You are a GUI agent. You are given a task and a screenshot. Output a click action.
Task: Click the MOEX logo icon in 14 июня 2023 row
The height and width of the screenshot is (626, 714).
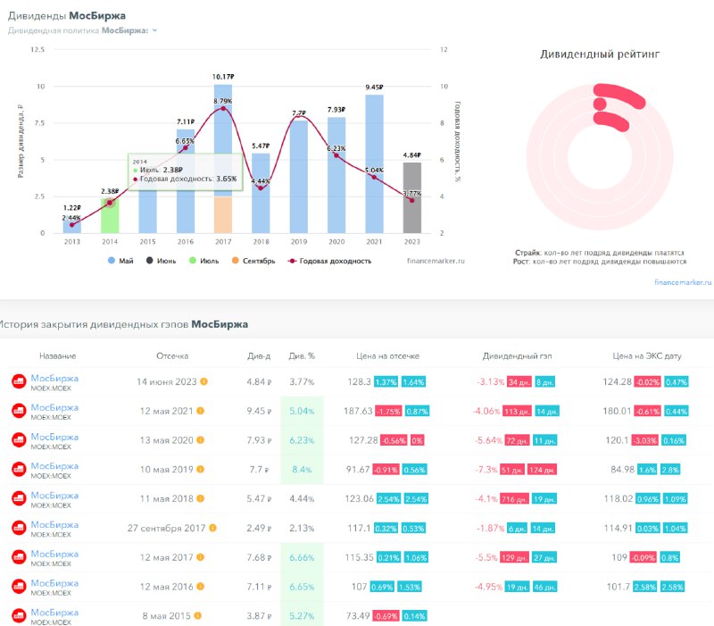tap(19, 382)
